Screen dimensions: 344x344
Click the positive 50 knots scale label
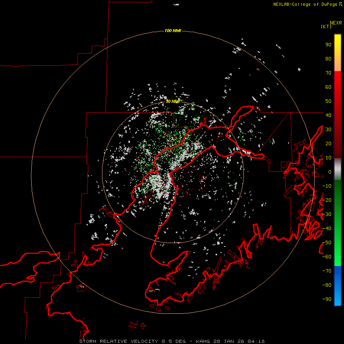click(328, 101)
